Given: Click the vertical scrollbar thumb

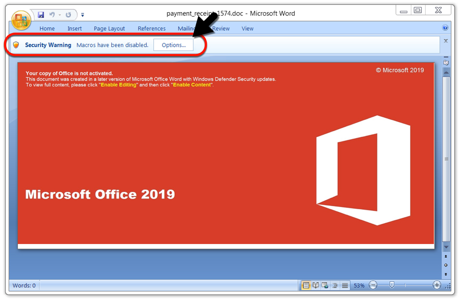Looking at the screenshot, I should tap(446, 159).
